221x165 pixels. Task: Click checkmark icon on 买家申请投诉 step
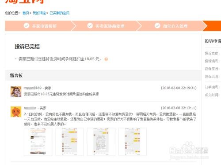click(x=27, y=26)
